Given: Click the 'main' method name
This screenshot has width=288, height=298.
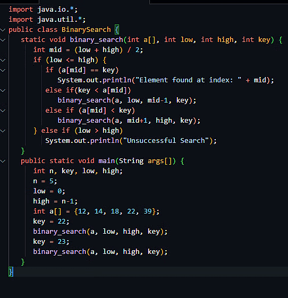Looking at the screenshot, I should coord(106,161).
